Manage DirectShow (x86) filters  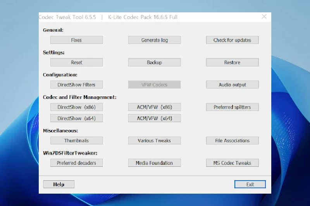click(76, 107)
